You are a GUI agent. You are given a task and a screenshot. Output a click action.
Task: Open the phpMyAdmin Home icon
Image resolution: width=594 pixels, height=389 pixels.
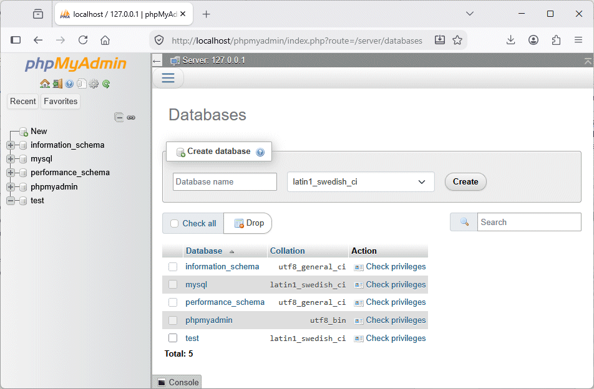(45, 84)
